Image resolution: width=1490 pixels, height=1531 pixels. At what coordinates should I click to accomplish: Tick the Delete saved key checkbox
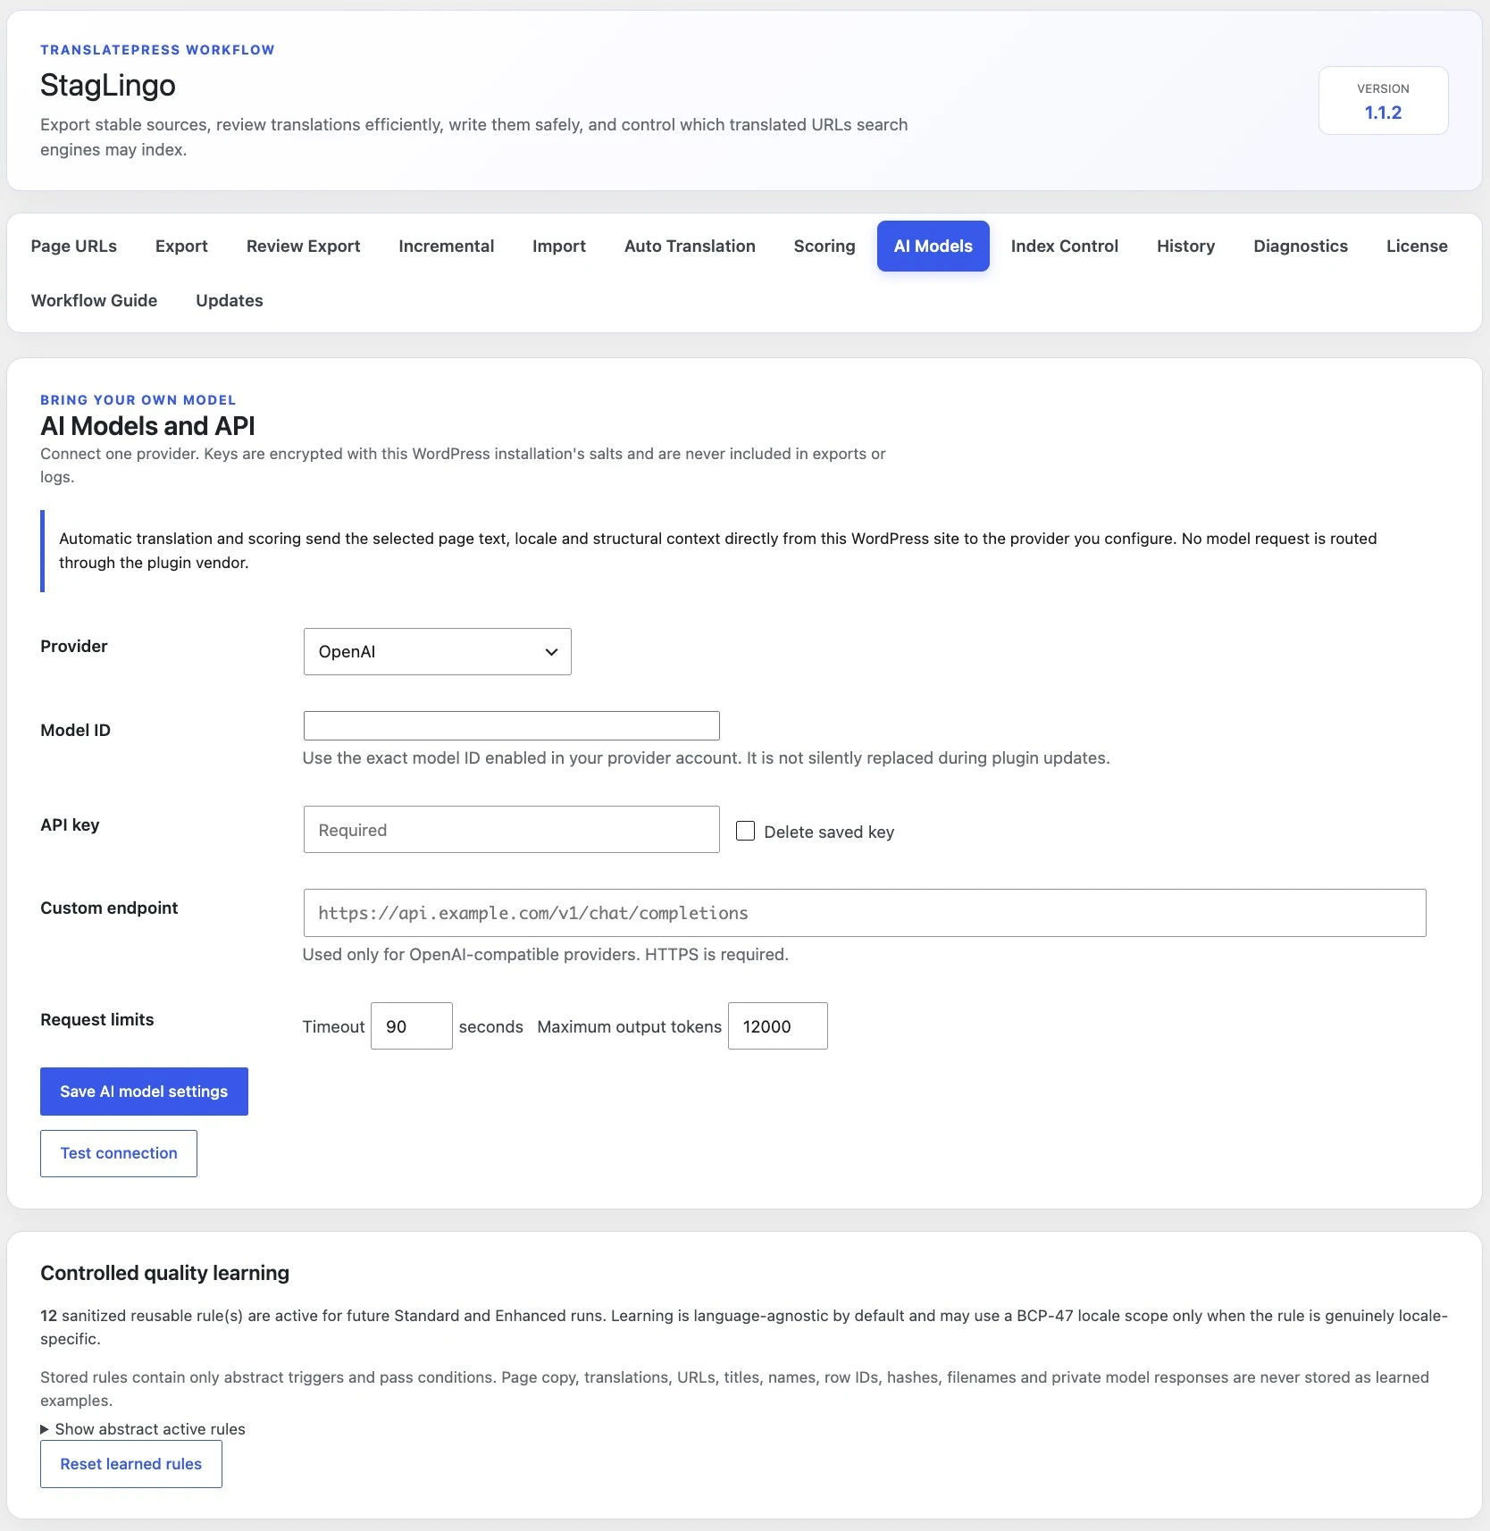coord(745,831)
